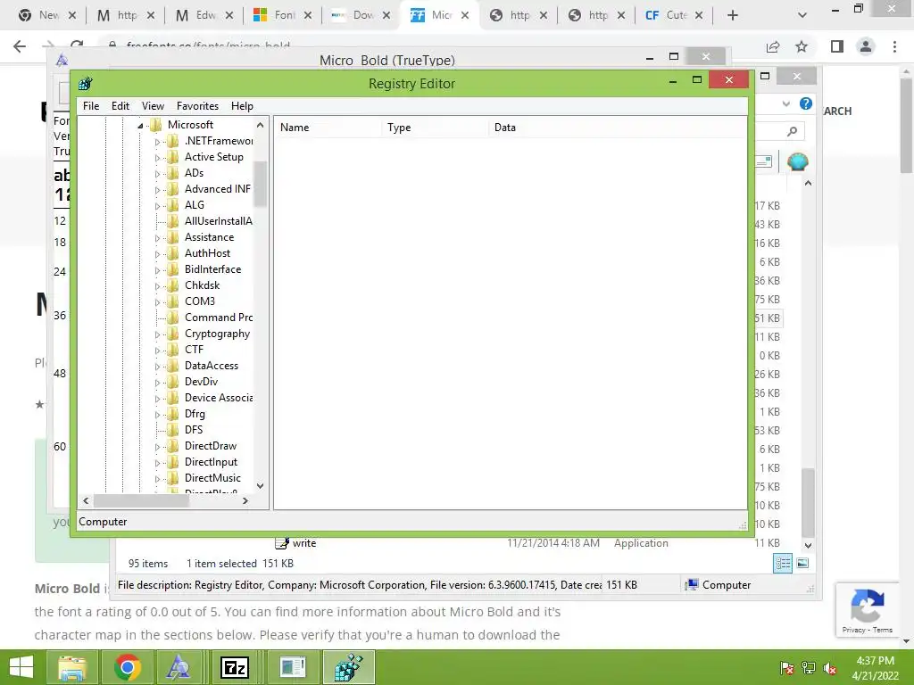
Task: Open a new Chrome tab
Action: 733,15
